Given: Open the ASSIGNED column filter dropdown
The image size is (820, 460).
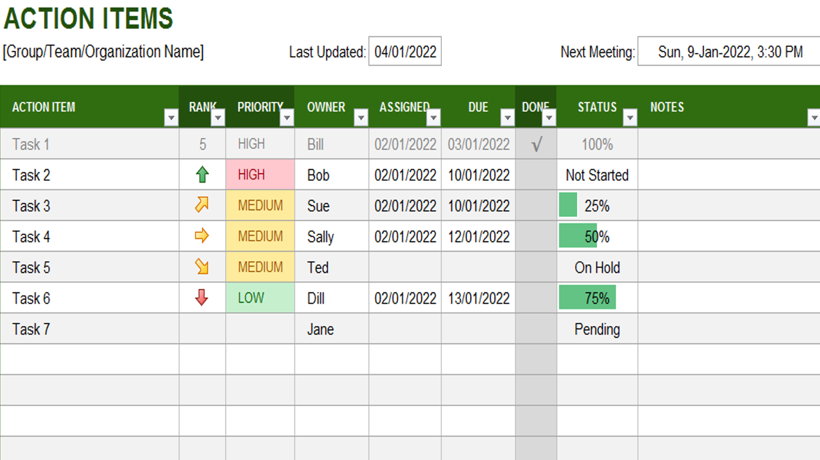Looking at the screenshot, I should tap(433, 118).
